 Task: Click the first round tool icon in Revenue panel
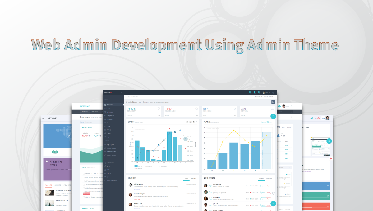coord(188,122)
